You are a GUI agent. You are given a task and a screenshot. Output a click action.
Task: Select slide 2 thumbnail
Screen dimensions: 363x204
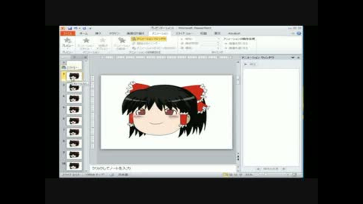coord(74,76)
